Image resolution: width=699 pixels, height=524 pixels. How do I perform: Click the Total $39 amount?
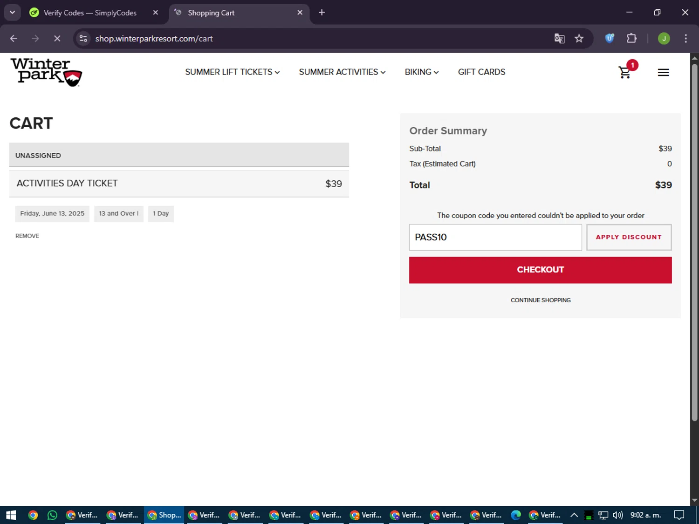click(x=663, y=185)
